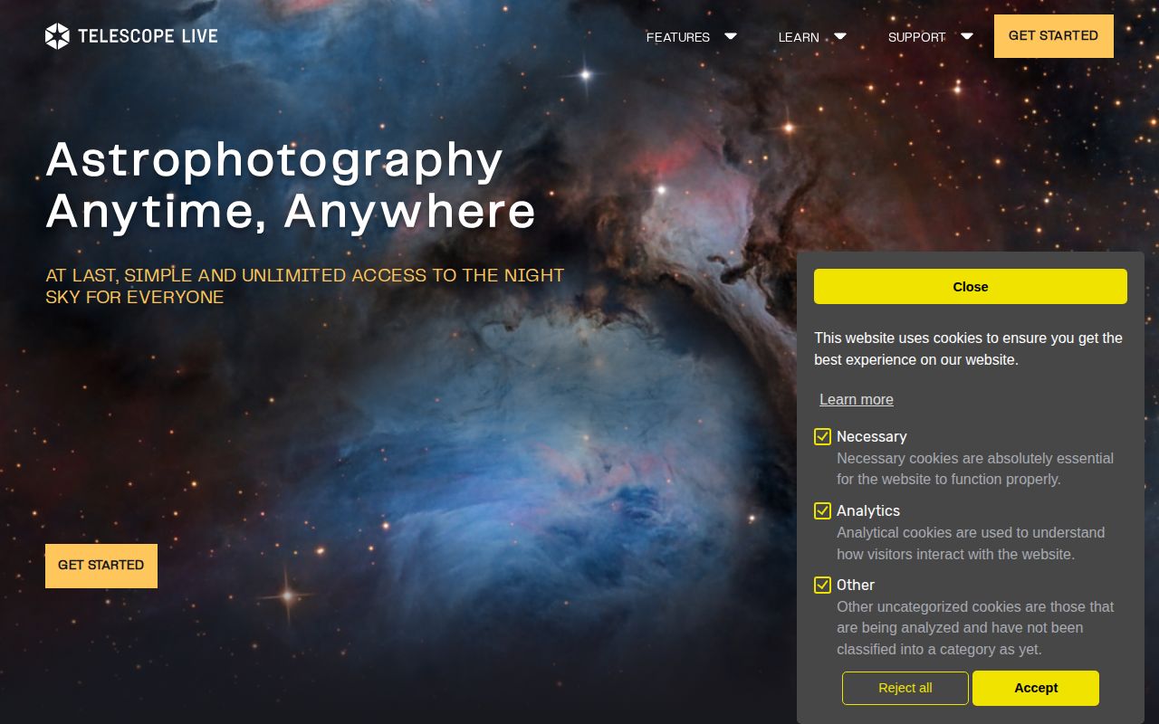Open the Learn more cookies link
The width and height of the screenshot is (1159, 724).
(856, 399)
